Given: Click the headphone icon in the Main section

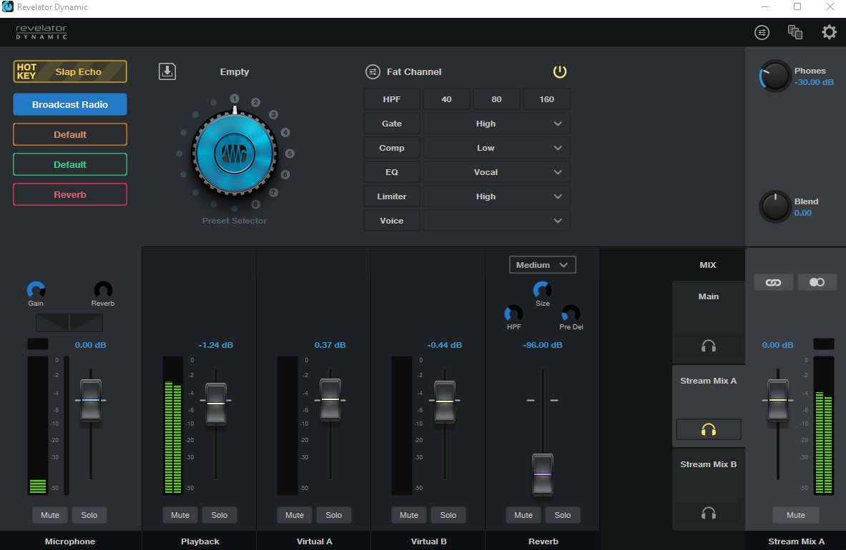Looking at the screenshot, I should click(708, 346).
